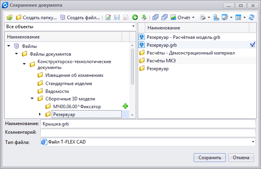
Task: Click the printer icon
Action: click(x=203, y=17)
